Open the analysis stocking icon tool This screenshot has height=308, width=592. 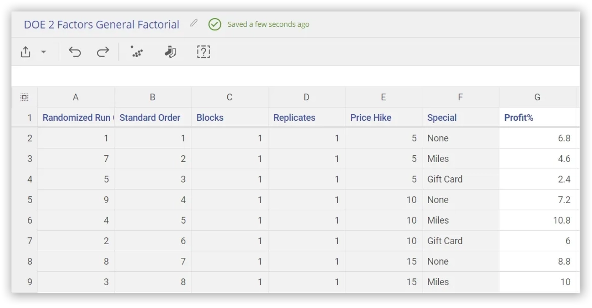click(x=170, y=52)
